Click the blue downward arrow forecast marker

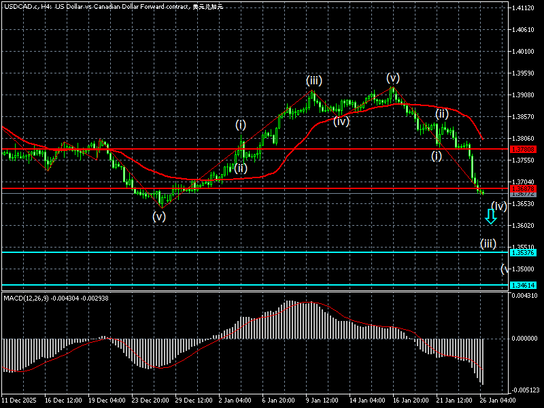tap(490, 217)
